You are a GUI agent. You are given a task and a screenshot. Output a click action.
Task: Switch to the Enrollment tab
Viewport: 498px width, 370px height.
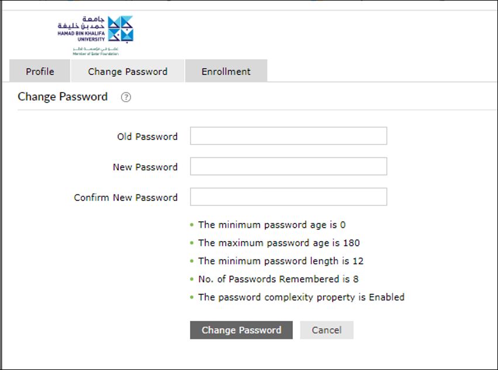(226, 71)
